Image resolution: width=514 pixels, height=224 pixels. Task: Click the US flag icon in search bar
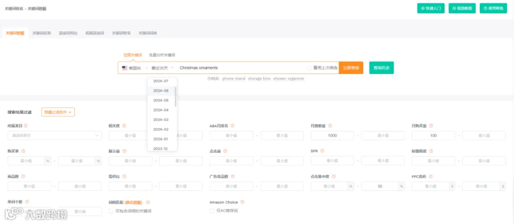point(125,68)
